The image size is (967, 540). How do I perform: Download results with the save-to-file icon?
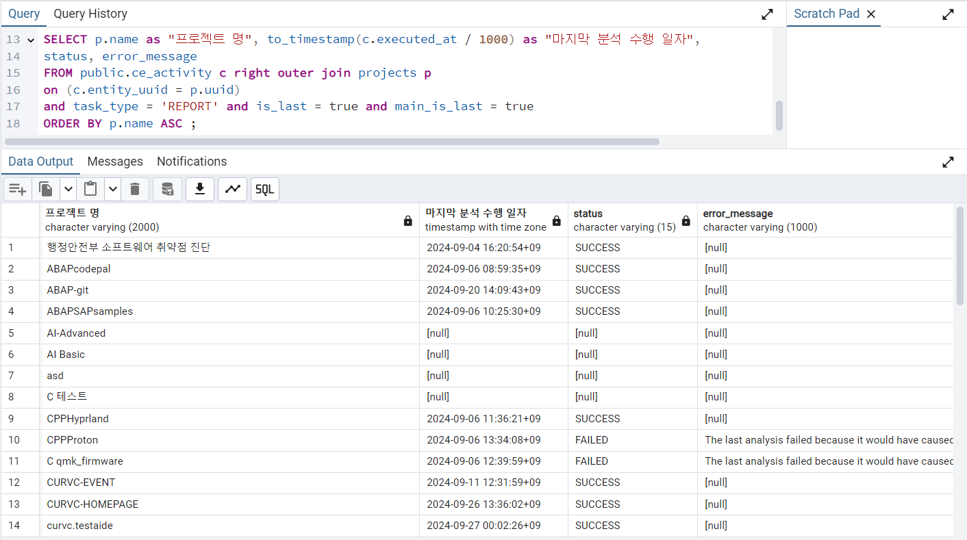(200, 190)
